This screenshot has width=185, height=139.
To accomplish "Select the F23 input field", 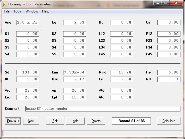I will [169, 41].
